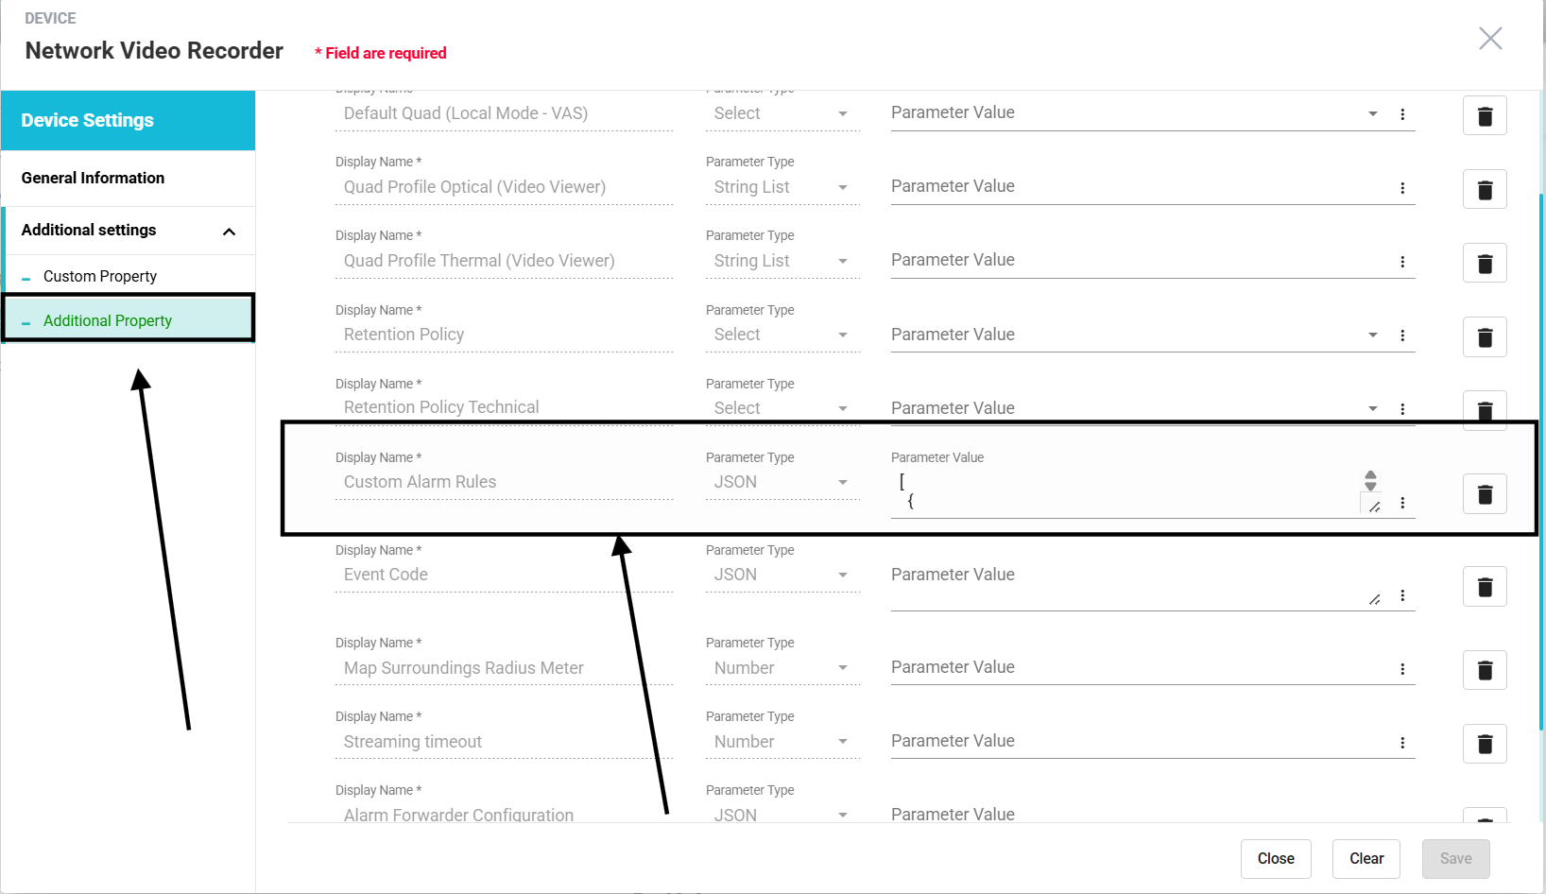
Task: Open three-dot menu for Custom Alarm Rules value
Action: (1402, 503)
